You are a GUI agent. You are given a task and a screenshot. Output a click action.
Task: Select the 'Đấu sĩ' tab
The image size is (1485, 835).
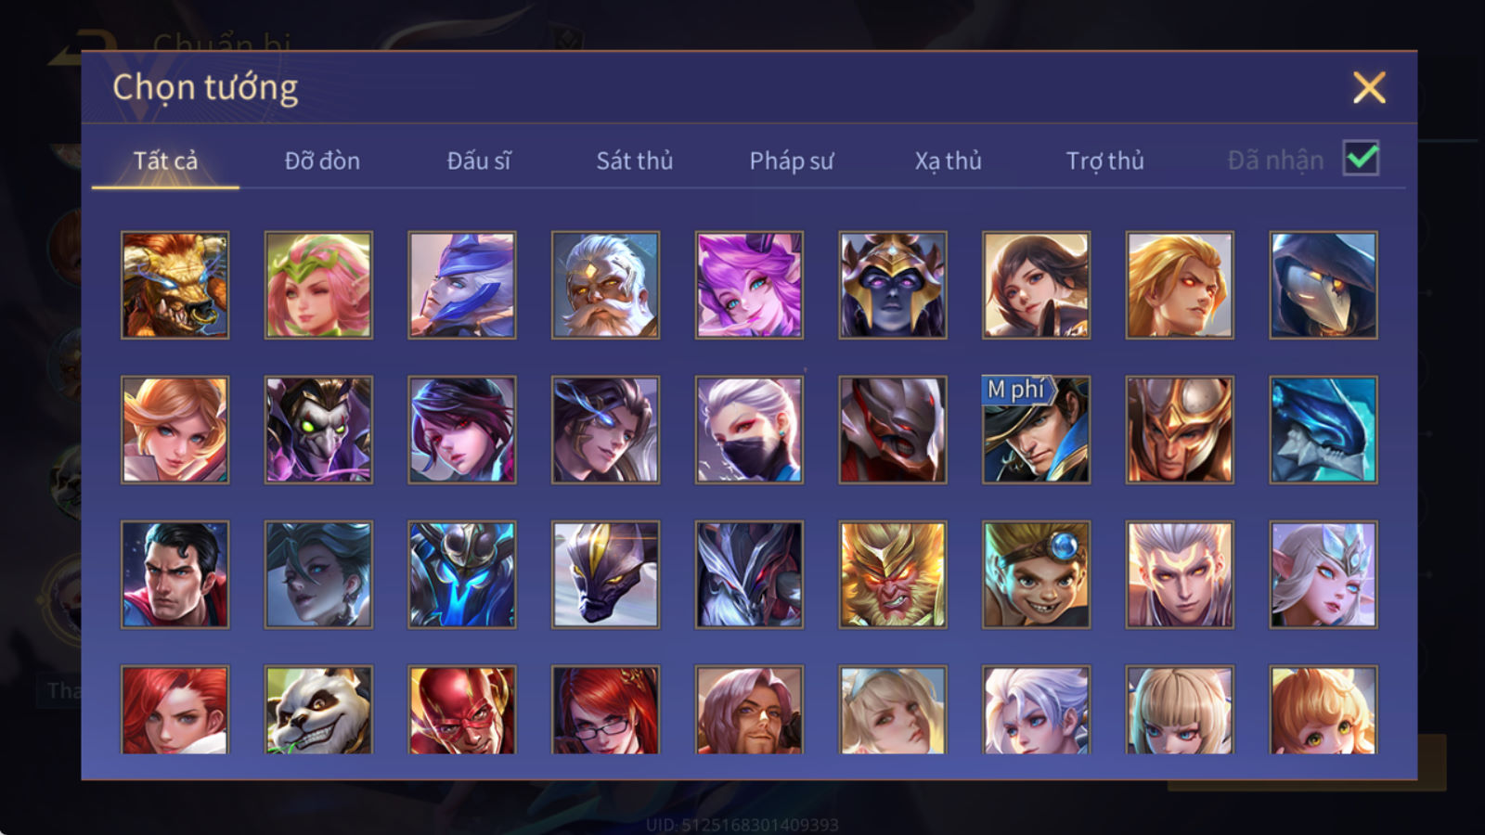click(x=479, y=161)
